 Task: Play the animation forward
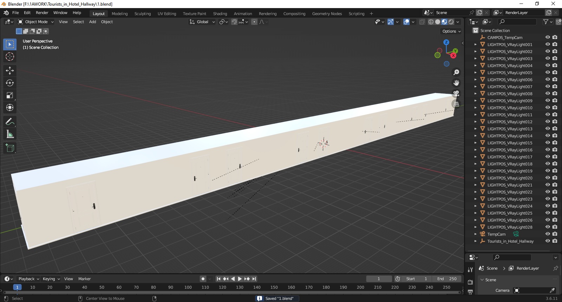240,279
